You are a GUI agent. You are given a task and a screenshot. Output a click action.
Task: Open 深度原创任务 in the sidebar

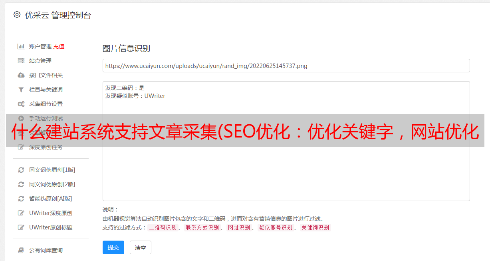pos(46,147)
